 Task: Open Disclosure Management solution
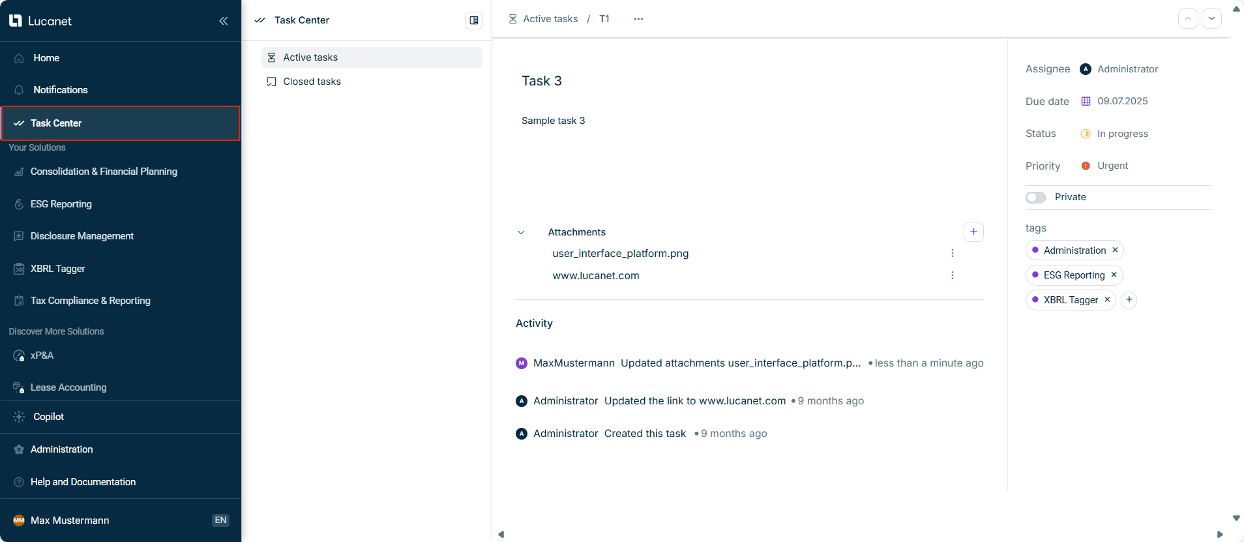tap(121, 236)
